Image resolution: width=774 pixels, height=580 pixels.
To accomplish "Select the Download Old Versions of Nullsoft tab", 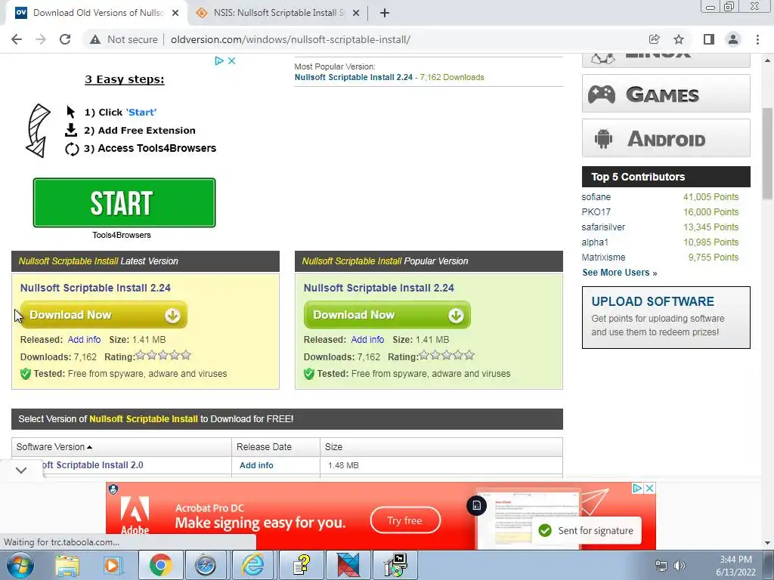I will (98, 13).
